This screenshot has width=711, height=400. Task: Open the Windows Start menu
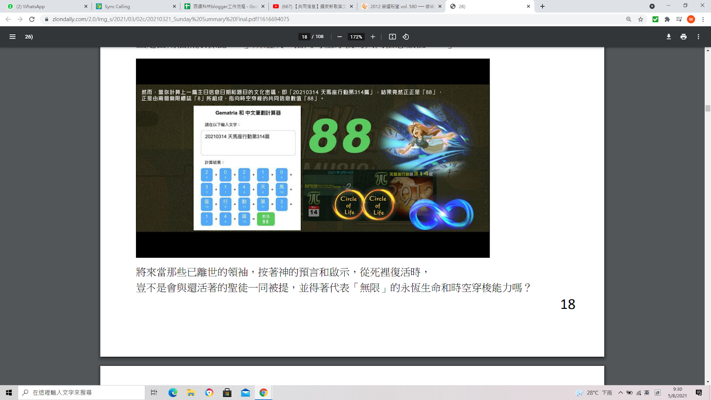coord(9,392)
